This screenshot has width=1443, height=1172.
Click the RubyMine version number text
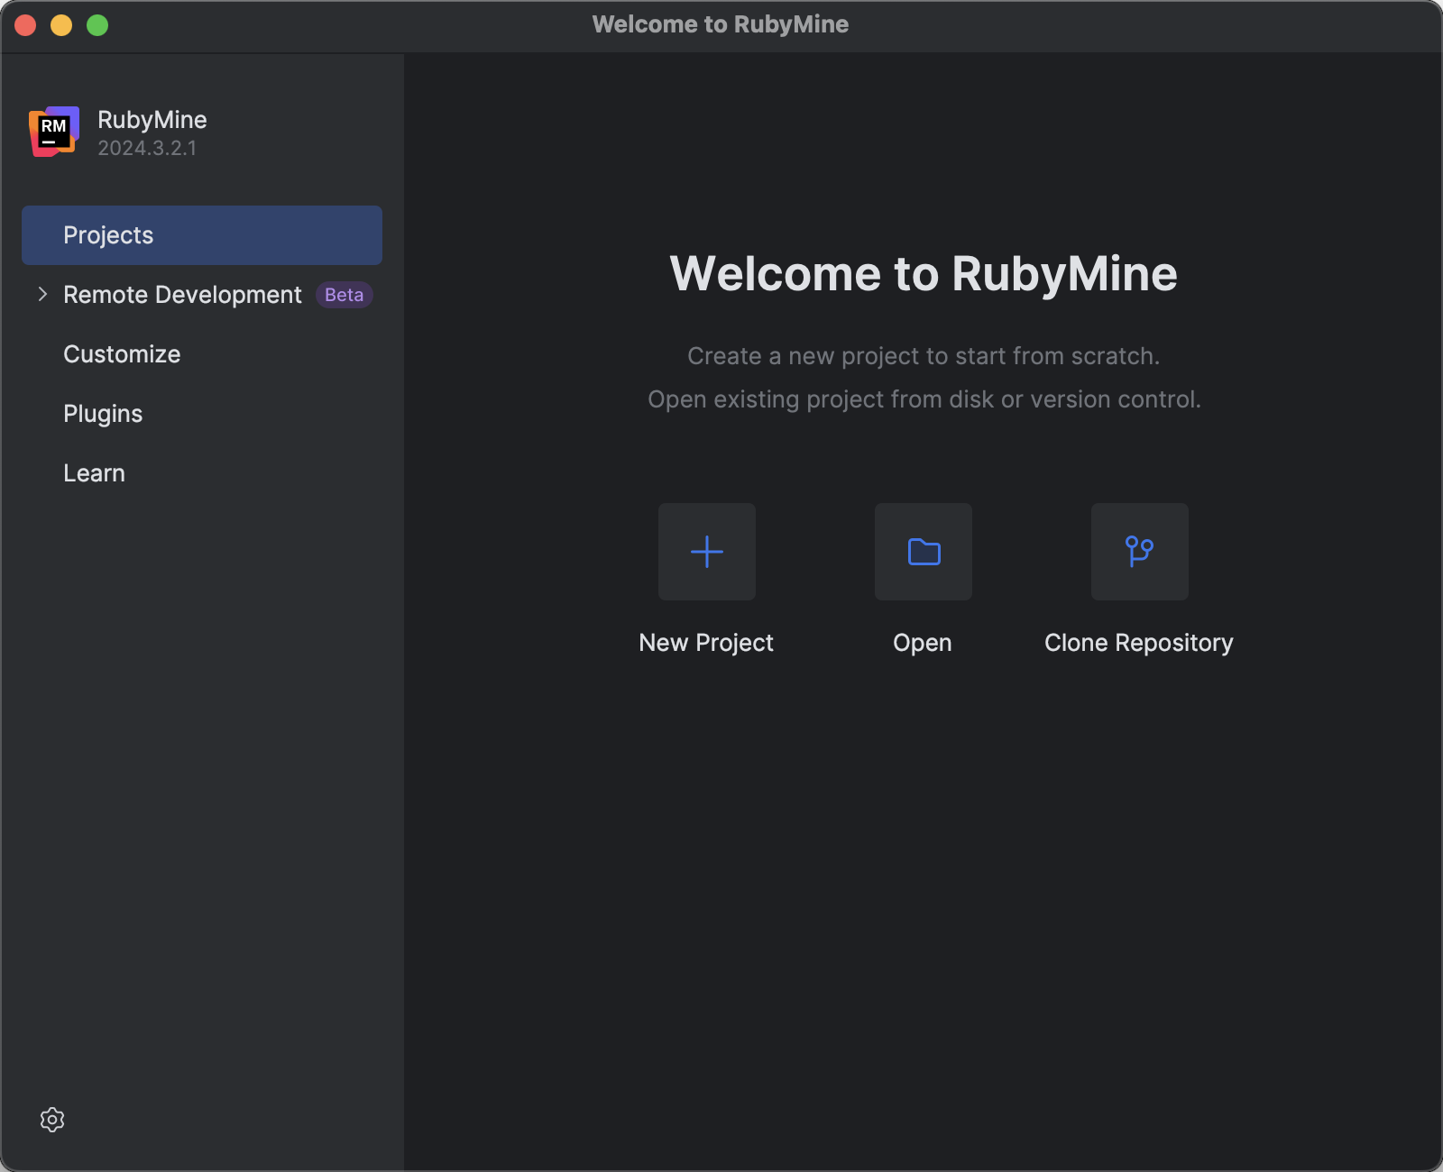click(147, 149)
